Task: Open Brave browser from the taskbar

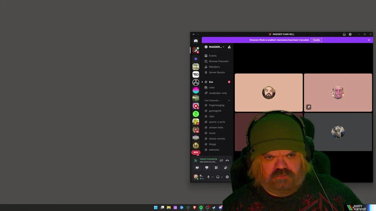Action: [194, 207]
